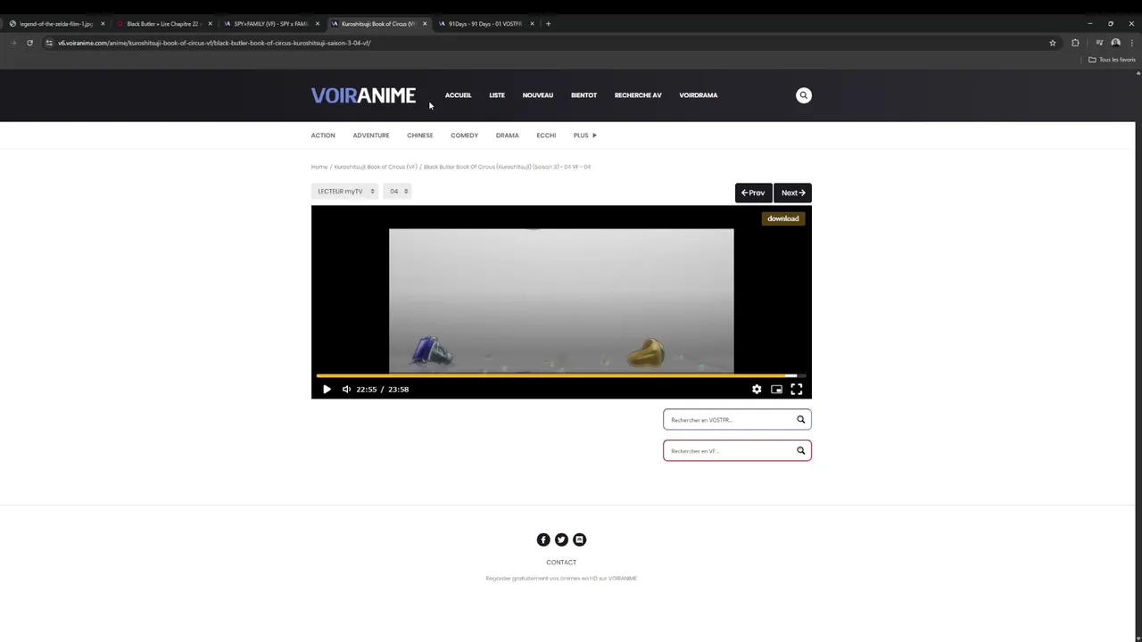Viewport: 1142px width, 642px height.
Task: Browse the ADVENTURE genre
Action: click(x=371, y=136)
